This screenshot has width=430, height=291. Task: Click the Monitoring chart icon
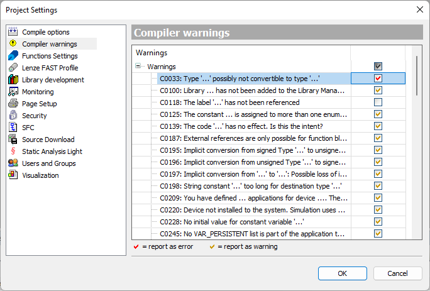(13, 92)
